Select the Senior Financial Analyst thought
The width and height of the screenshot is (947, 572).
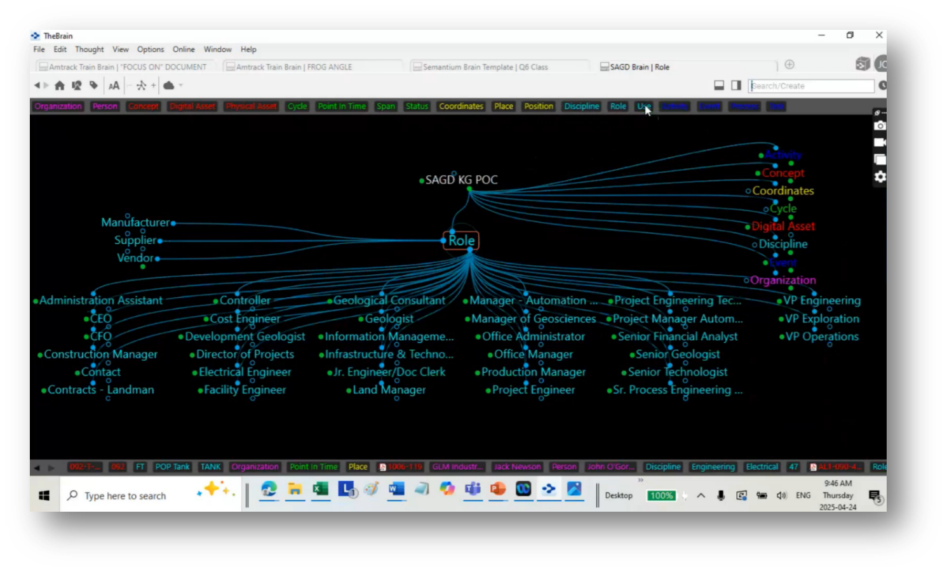pos(678,337)
